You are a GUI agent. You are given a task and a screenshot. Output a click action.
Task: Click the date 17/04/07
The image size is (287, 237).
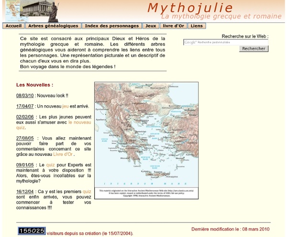pos(25,106)
